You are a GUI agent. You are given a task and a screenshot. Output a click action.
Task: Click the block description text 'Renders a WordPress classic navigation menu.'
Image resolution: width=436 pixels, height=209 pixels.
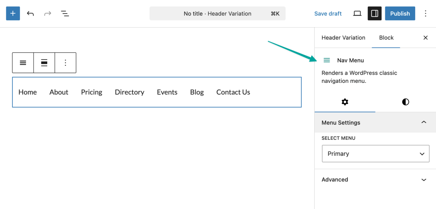359,77
